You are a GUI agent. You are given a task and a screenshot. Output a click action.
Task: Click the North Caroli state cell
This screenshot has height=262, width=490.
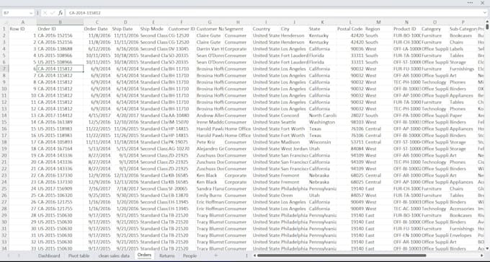click(322, 115)
